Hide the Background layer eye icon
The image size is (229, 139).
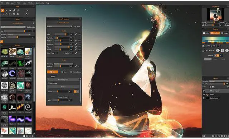click(x=204, y=98)
